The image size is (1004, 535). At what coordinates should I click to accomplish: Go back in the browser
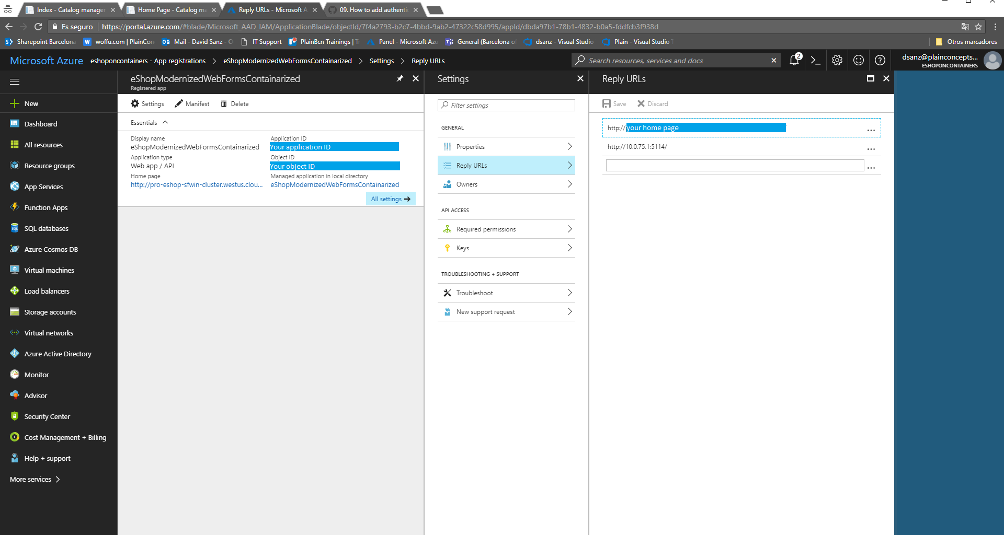[8, 27]
